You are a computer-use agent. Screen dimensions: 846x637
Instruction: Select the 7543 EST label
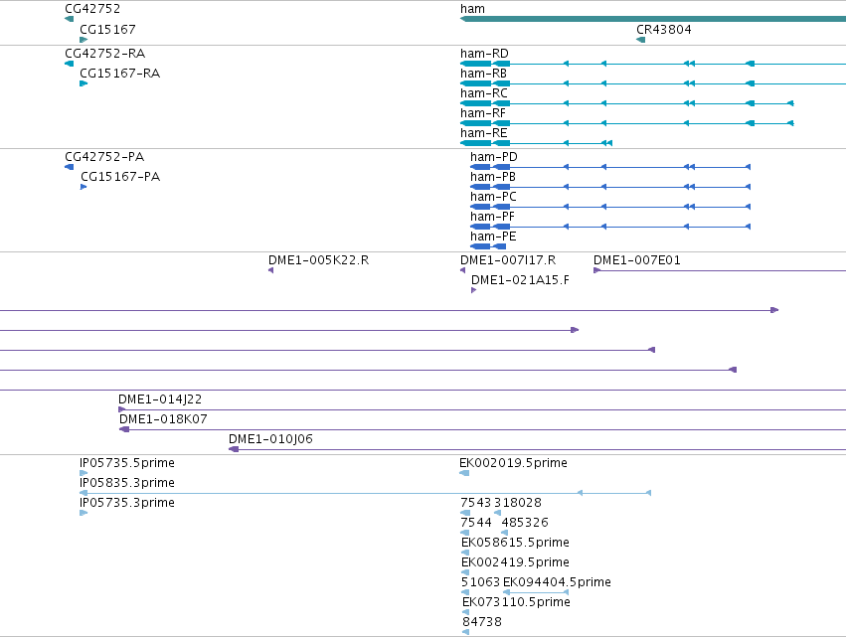tap(476, 503)
